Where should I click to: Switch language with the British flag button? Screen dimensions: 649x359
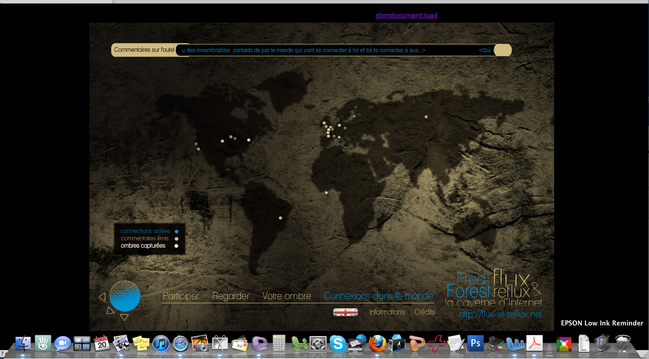click(345, 312)
